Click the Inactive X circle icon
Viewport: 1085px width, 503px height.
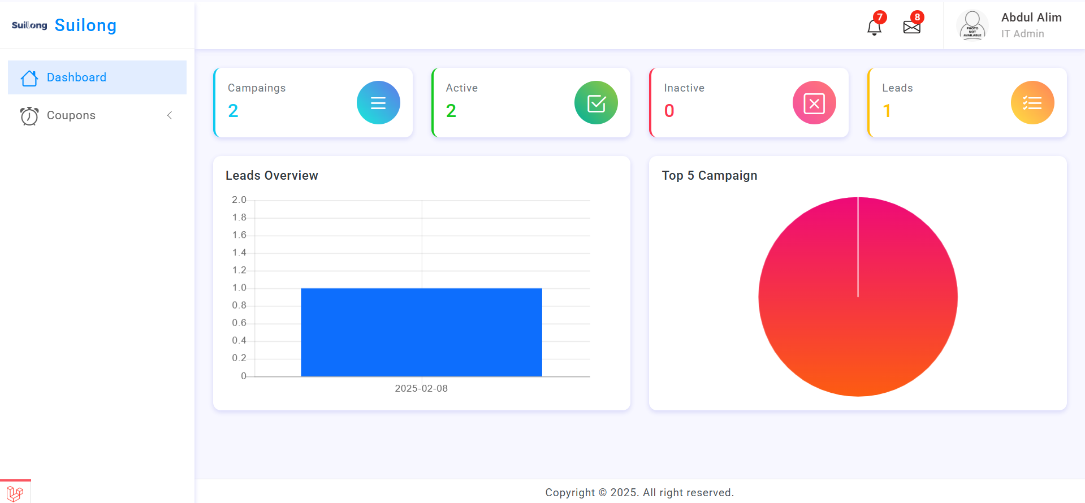[x=814, y=103]
